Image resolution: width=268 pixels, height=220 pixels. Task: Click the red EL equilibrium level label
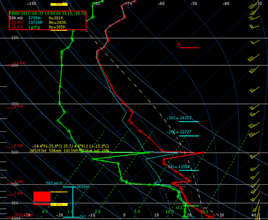pyautogui.click(x=179, y=44)
